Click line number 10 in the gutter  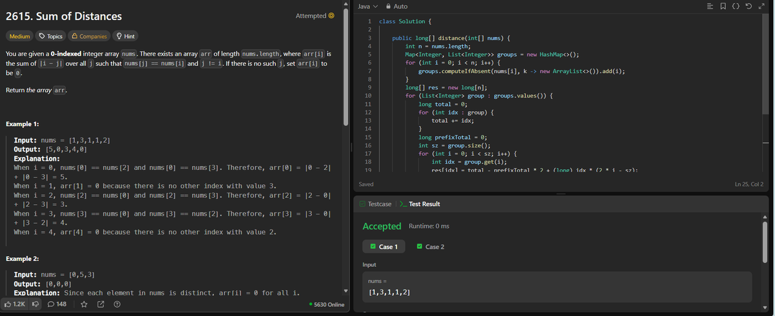367,95
